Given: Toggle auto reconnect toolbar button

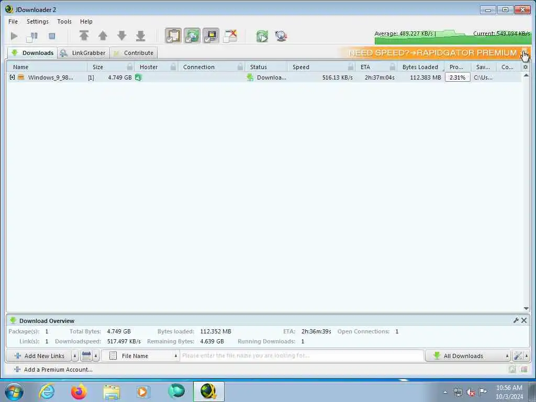Looking at the screenshot, I should click(192, 36).
